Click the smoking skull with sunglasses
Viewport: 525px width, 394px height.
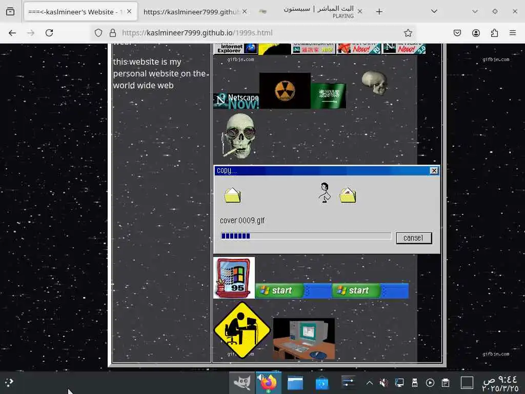pyautogui.click(x=239, y=136)
